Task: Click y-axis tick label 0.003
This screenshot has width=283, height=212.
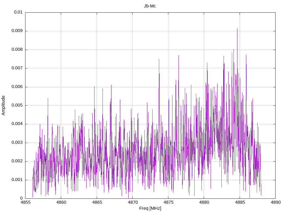Action: tap(17, 143)
